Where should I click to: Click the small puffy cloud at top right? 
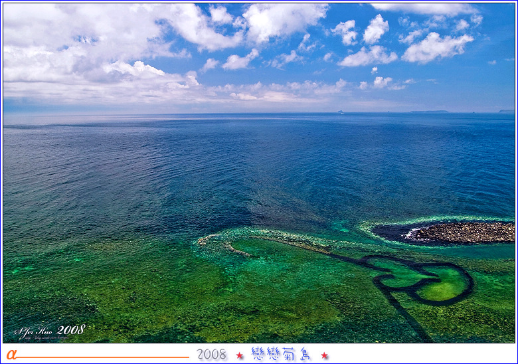click(x=376, y=29)
